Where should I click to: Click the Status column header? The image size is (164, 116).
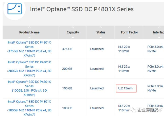(101, 32)
